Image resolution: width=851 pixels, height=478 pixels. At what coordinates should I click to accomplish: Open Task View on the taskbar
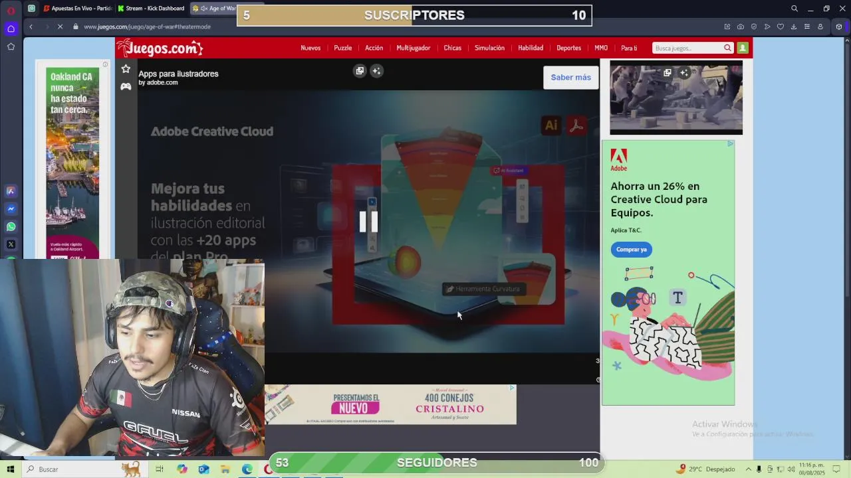160,469
